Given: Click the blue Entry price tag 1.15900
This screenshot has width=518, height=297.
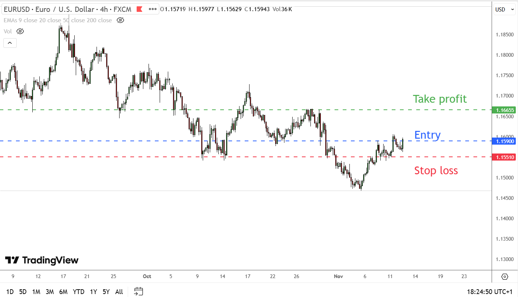Looking at the screenshot, I should click(504, 141).
